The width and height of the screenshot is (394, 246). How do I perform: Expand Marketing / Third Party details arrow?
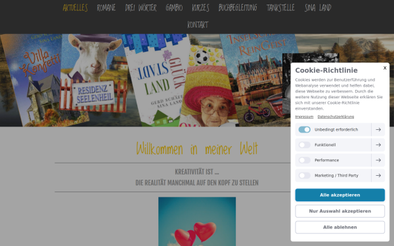[378, 175]
